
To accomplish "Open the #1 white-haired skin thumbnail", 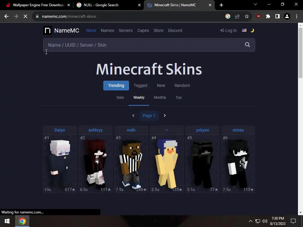I will click(x=60, y=164).
